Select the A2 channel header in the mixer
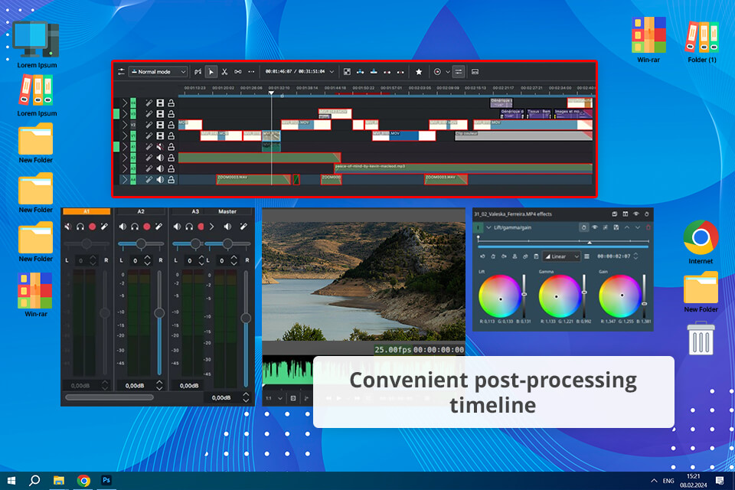Image resolution: width=735 pixels, height=490 pixels. pos(141,211)
